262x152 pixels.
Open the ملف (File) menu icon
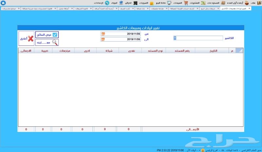tap(259, 3)
